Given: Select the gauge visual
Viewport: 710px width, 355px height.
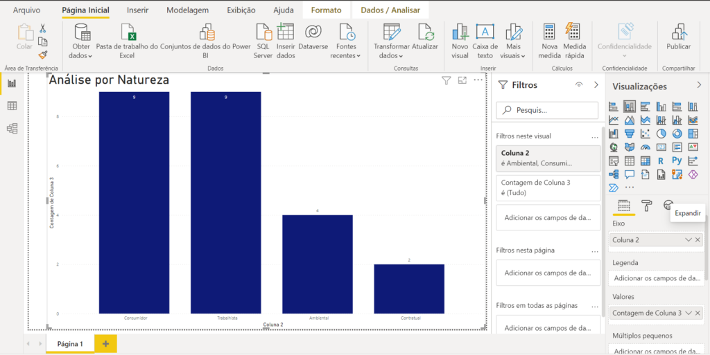Looking at the screenshot, I should click(646, 147).
